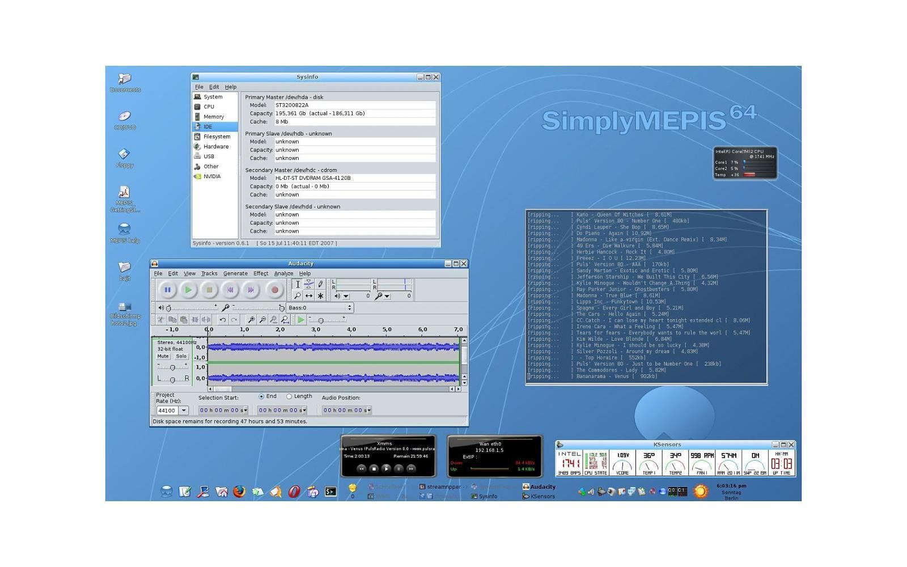
Task: Click Xmms play button
Action: click(x=386, y=468)
